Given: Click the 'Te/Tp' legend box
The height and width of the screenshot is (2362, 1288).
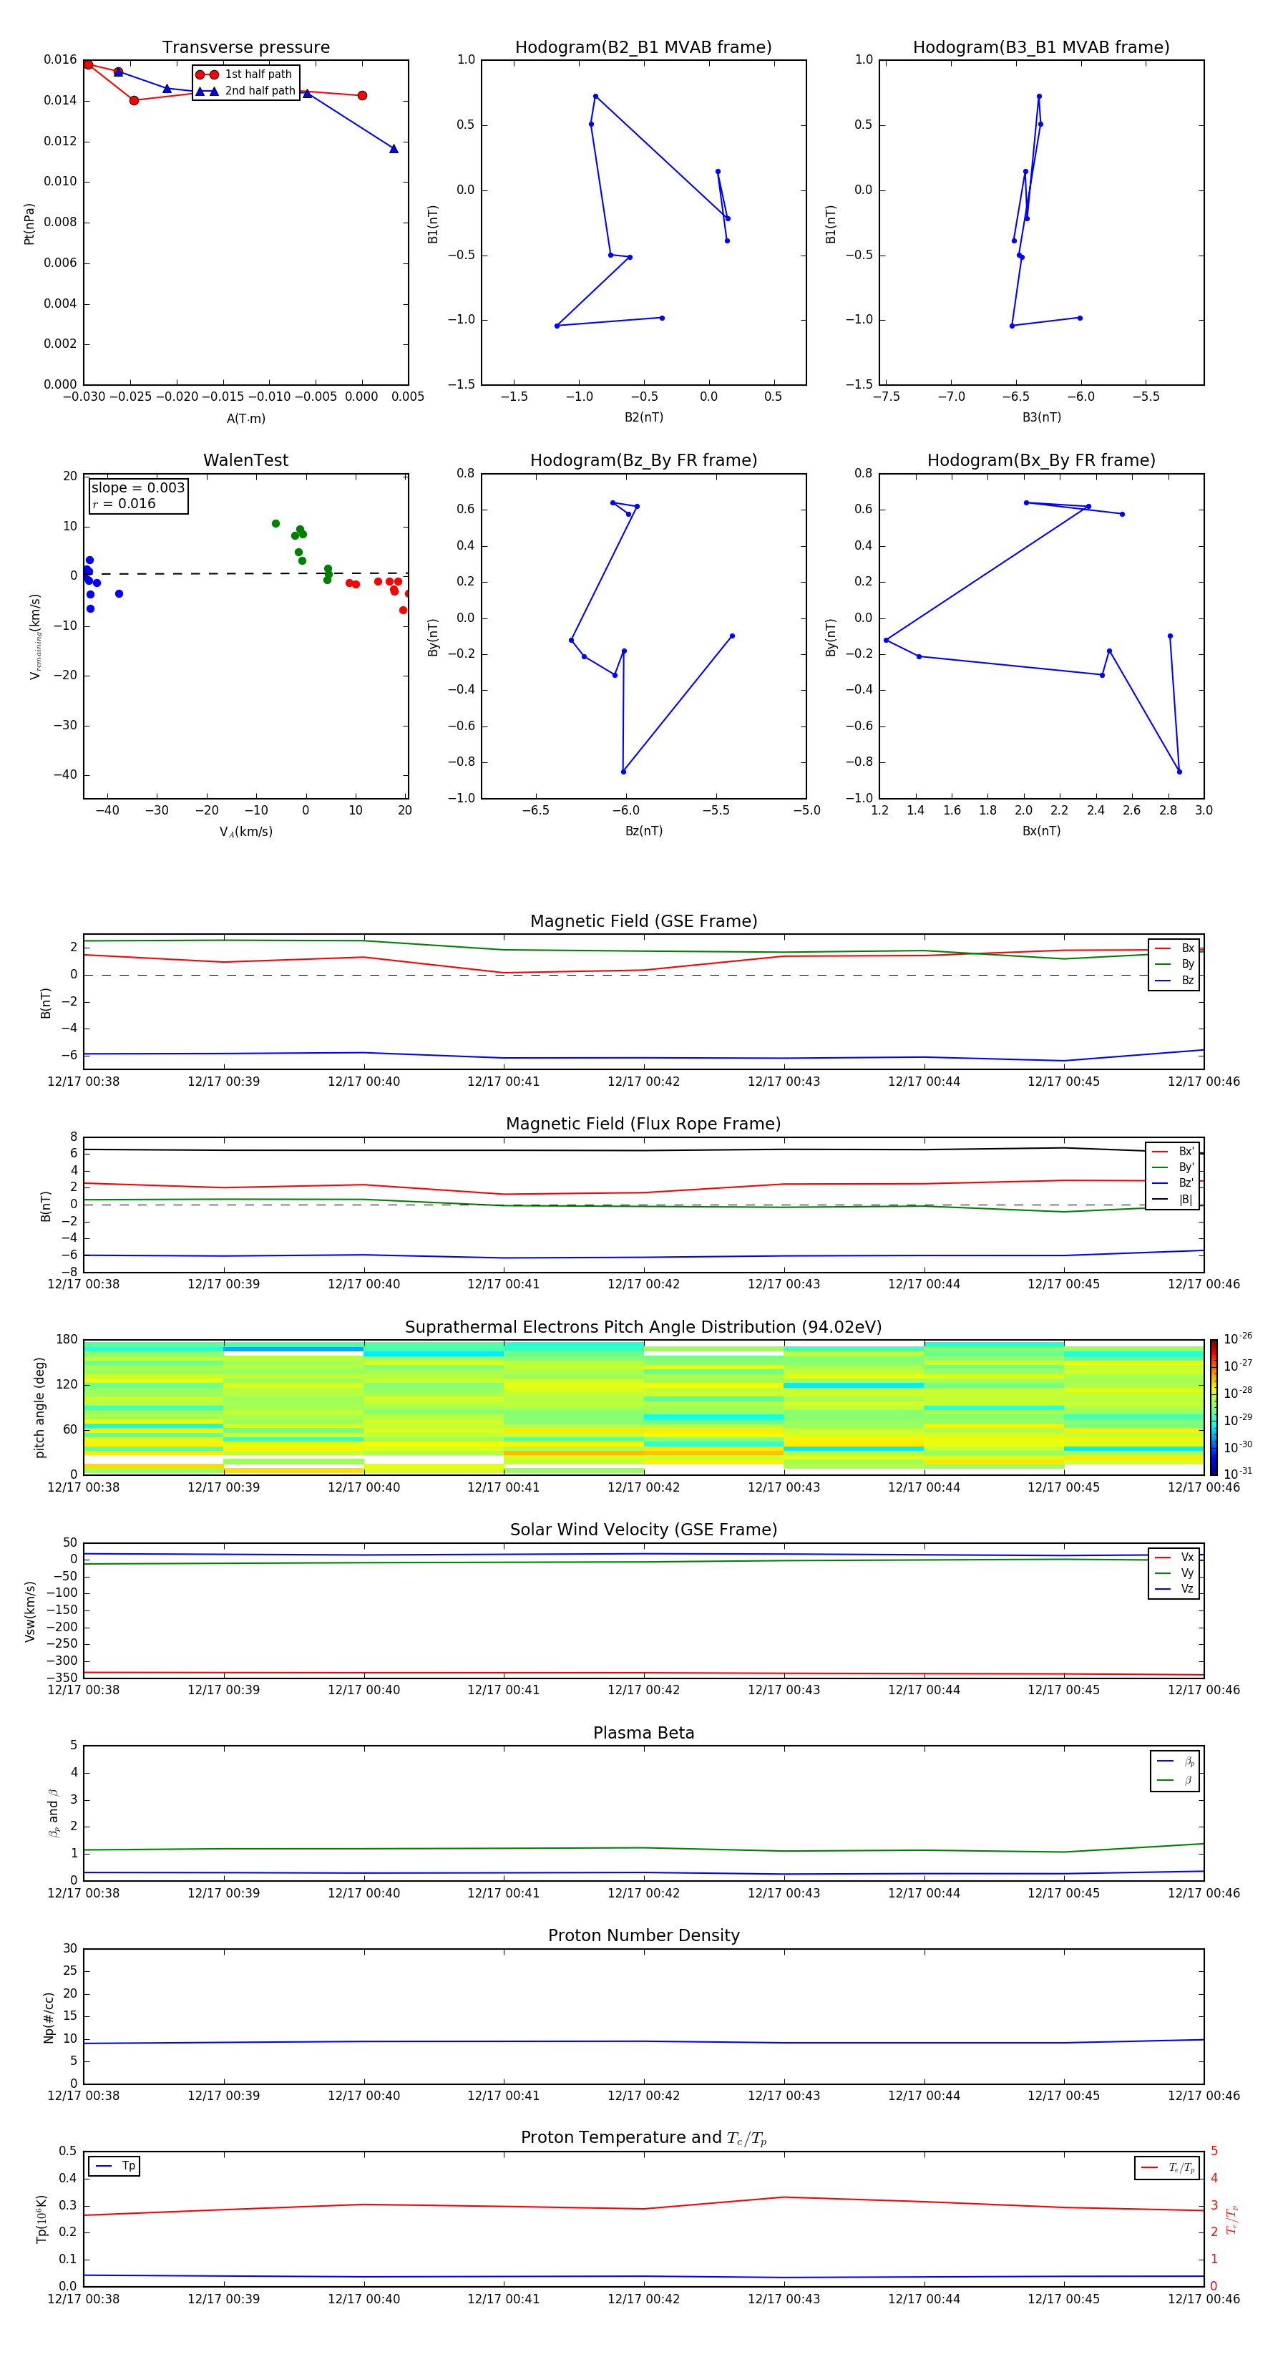Looking at the screenshot, I should pyautogui.click(x=1167, y=2167).
